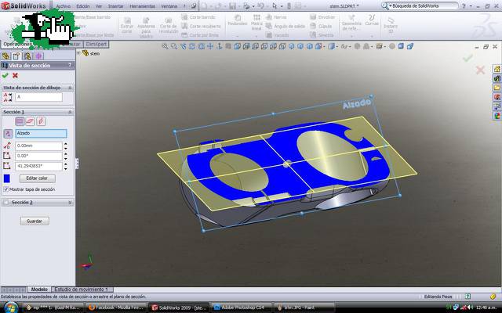Open DimXpertManager tab icon

(x=38, y=56)
